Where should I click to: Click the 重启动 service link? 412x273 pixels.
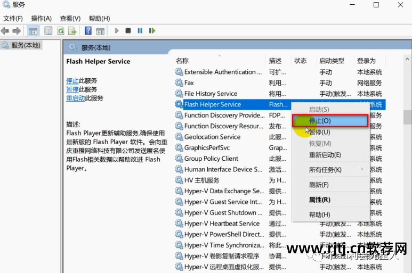[75, 98]
